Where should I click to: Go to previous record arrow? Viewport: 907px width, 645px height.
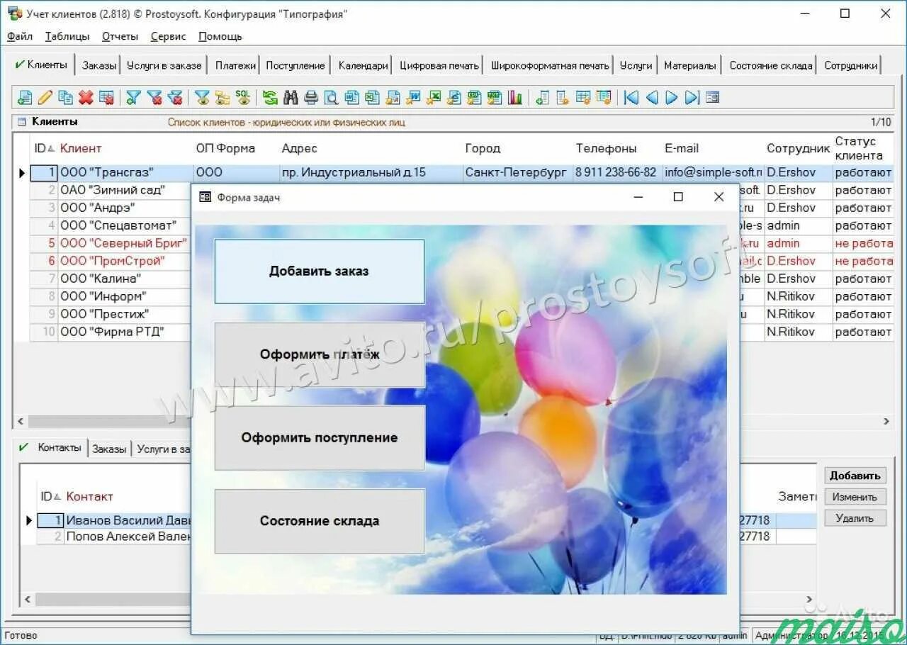(652, 98)
